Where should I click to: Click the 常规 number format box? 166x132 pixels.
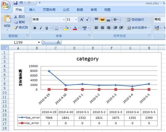pyautogui.click(x=159, y=20)
